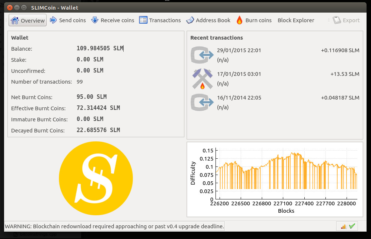Maximize the SLIMCoin Wallet window
This screenshot has height=239, width=371.
point(24,7)
